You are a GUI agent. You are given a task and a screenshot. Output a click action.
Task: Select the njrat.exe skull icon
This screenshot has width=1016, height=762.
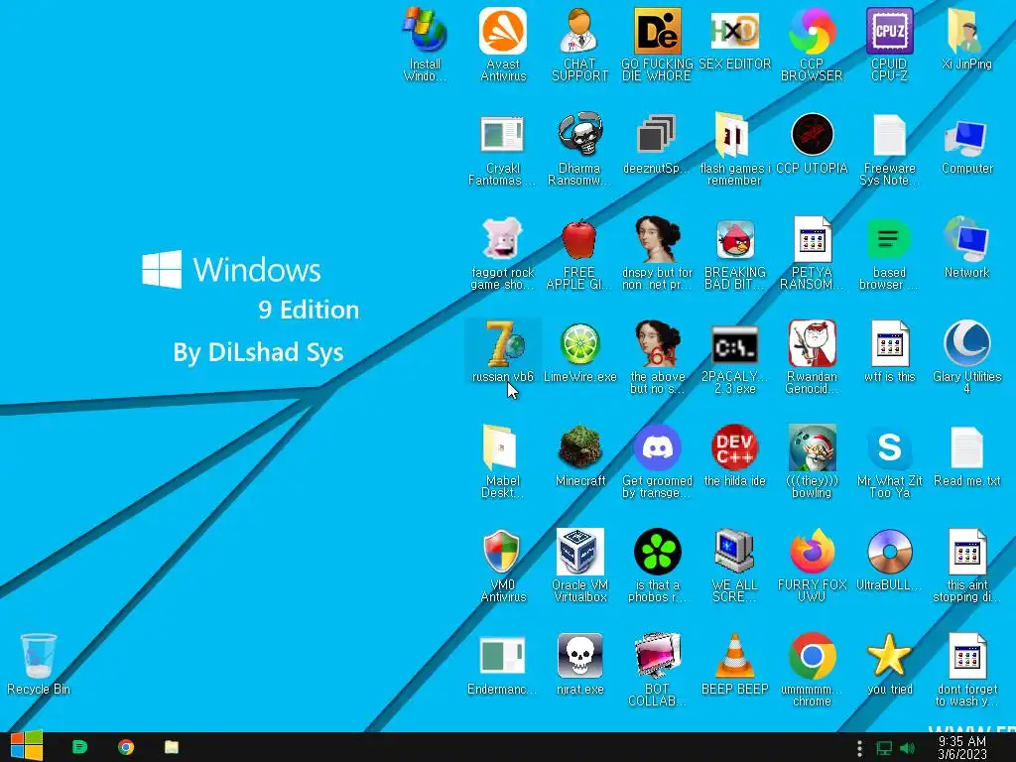coord(579,665)
